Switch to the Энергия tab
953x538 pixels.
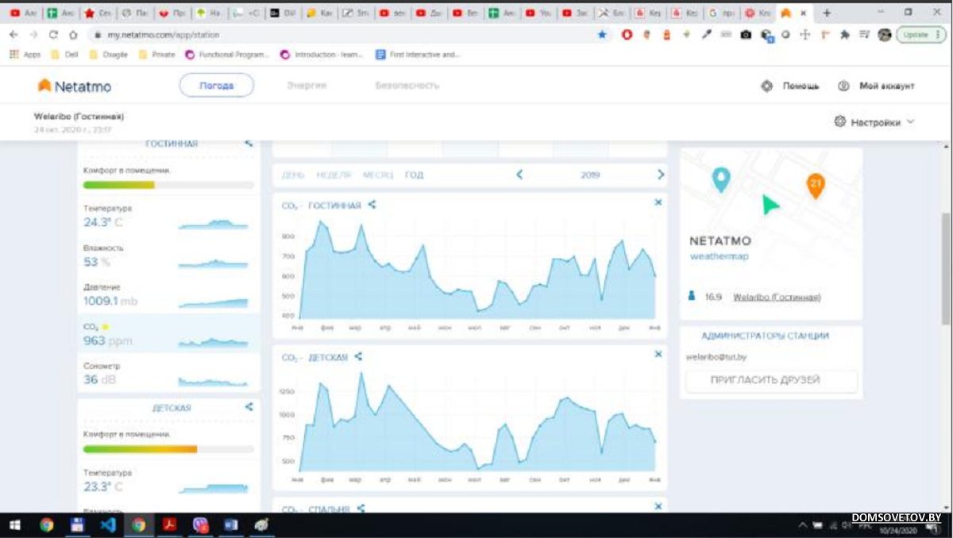[307, 85]
